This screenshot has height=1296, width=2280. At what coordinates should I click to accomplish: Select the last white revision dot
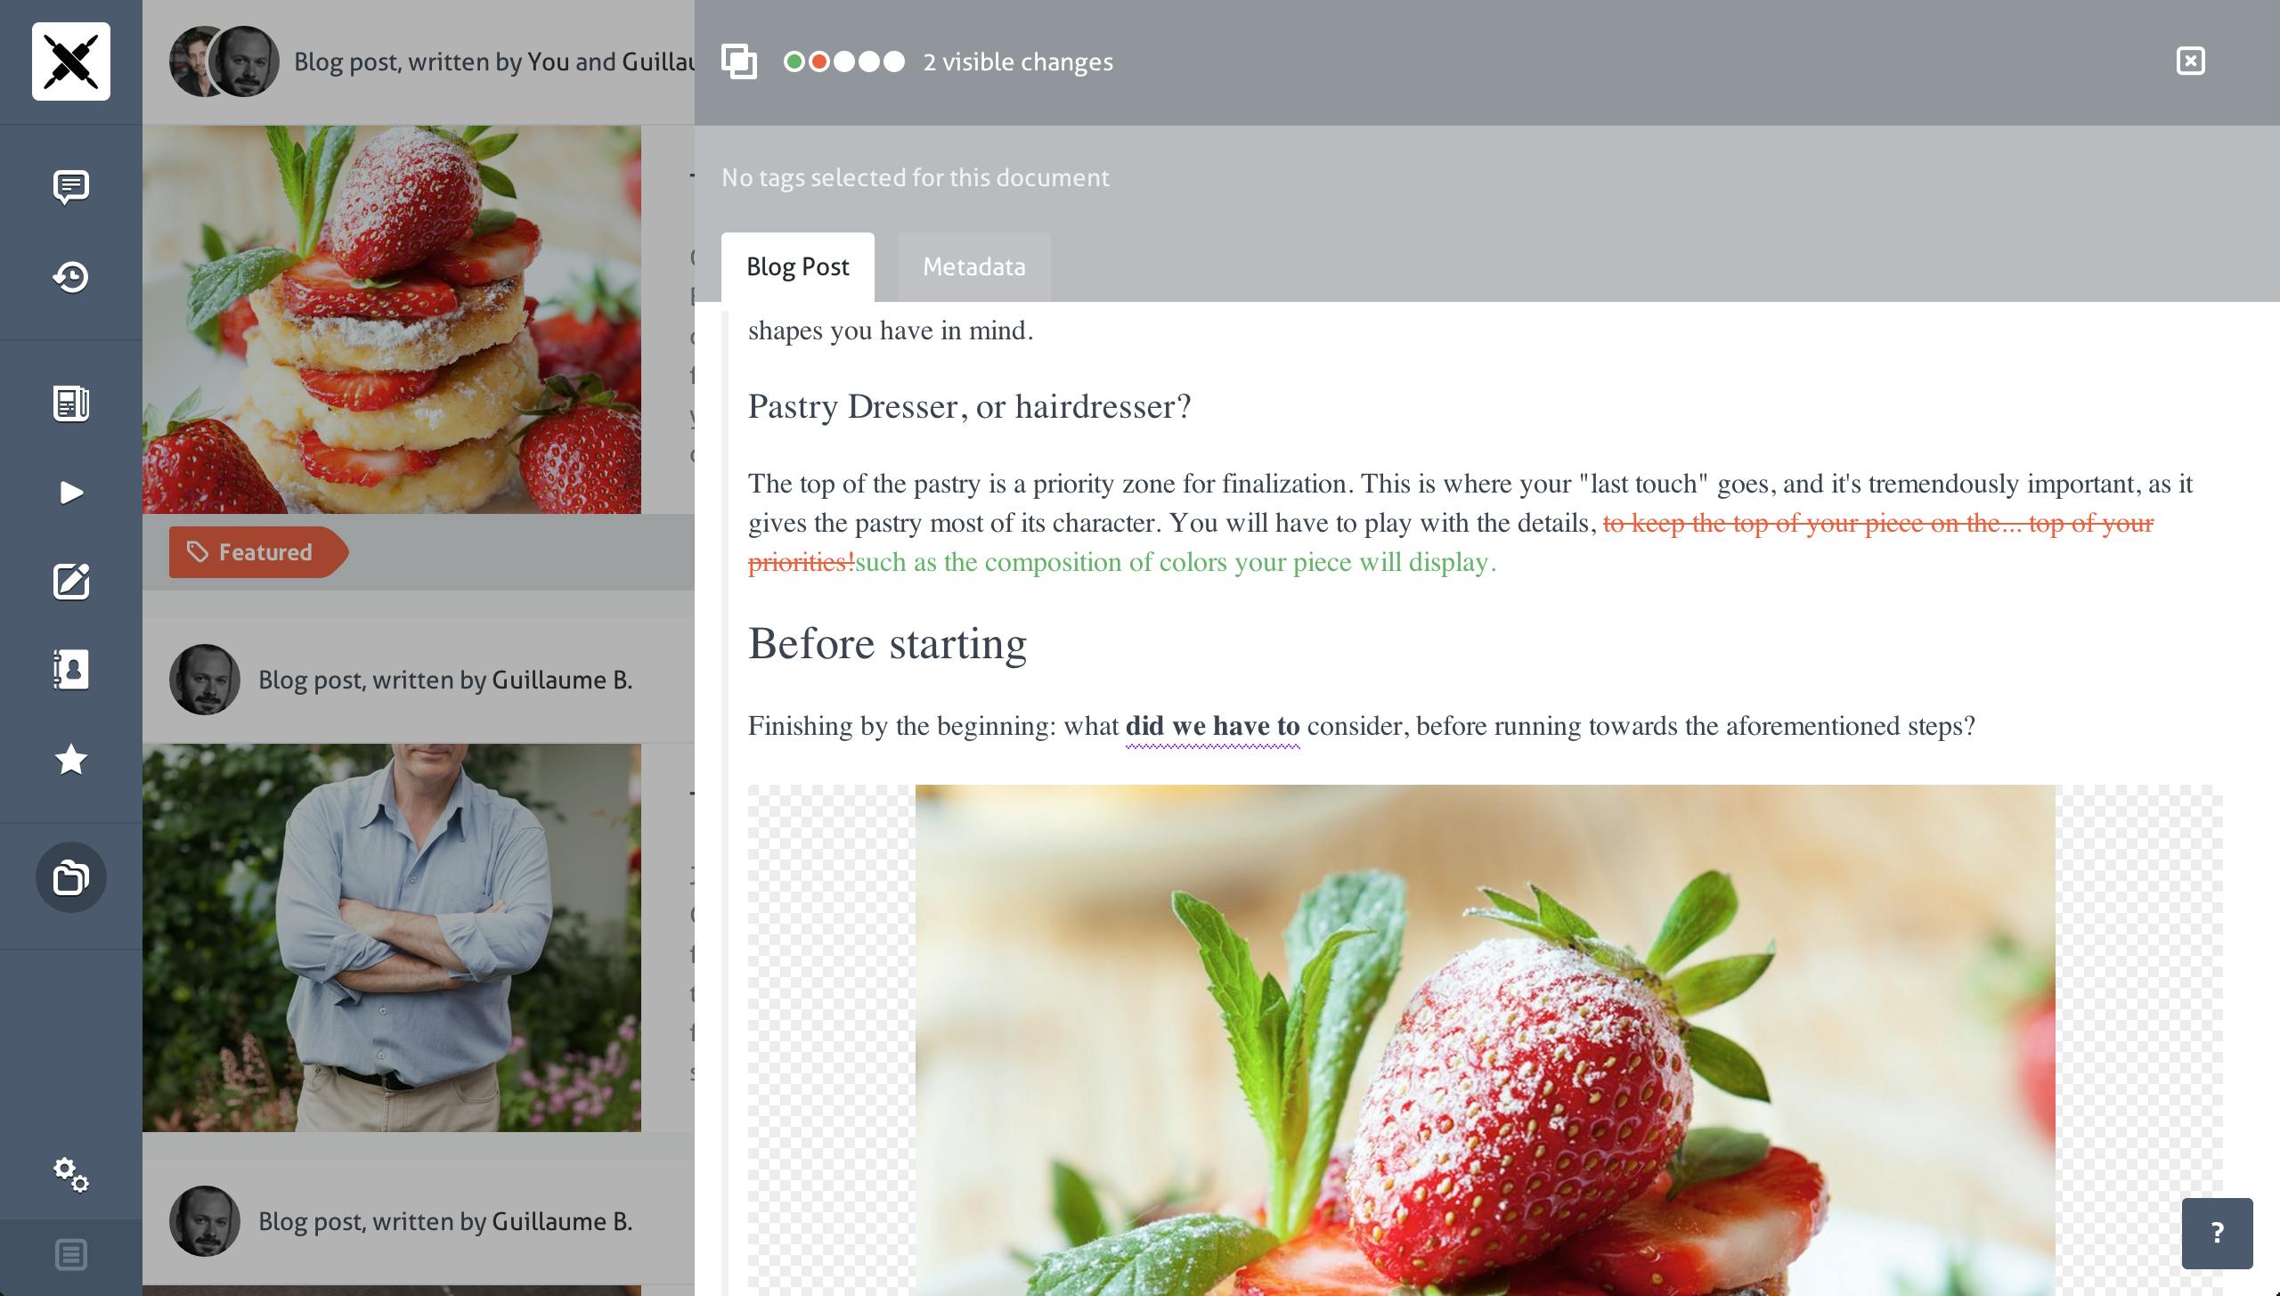894,61
